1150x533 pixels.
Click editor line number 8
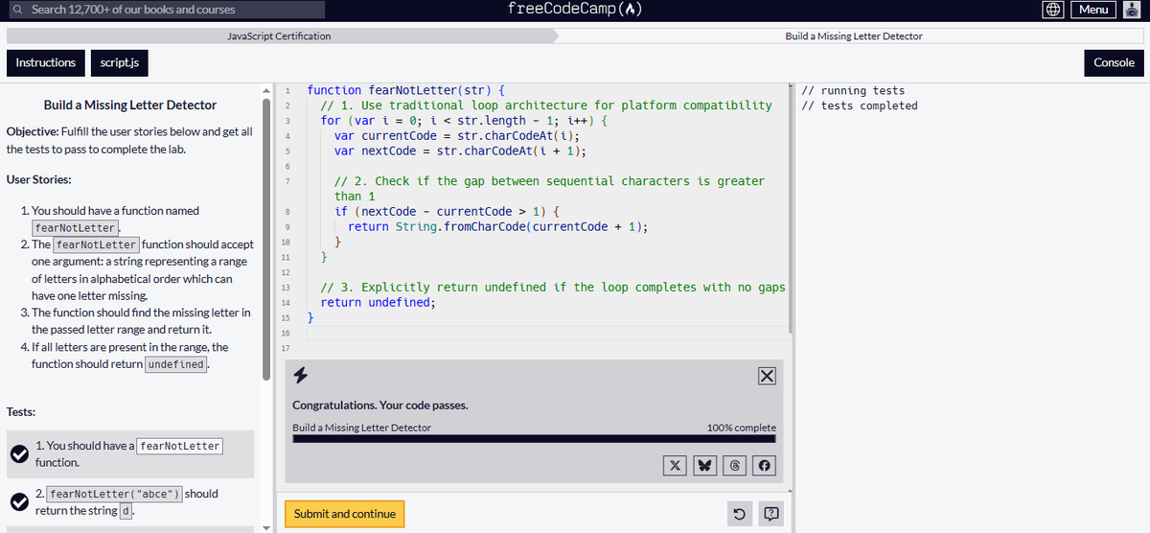coord(288,212)
